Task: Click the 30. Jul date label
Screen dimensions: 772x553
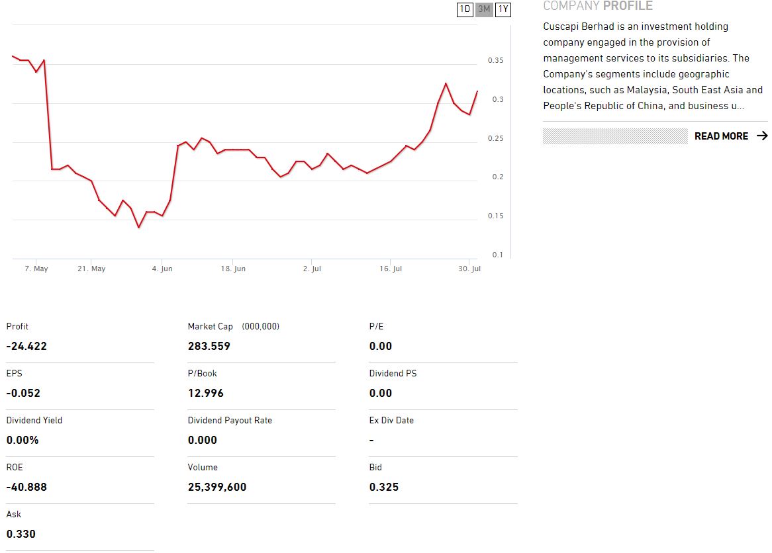Action: (x=469, y=269)
